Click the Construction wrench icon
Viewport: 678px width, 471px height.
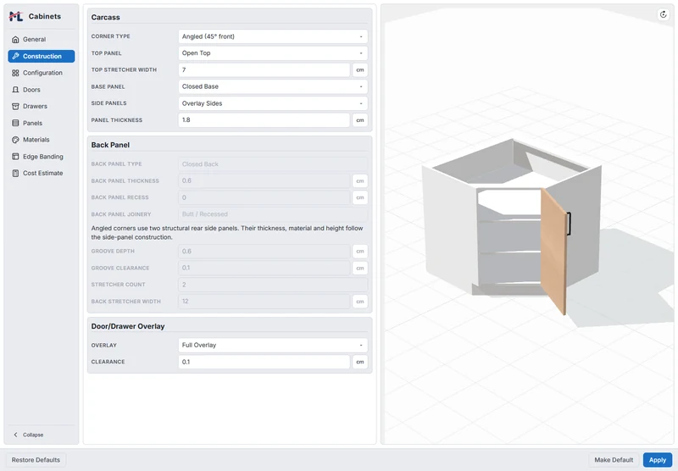point(15,56)
